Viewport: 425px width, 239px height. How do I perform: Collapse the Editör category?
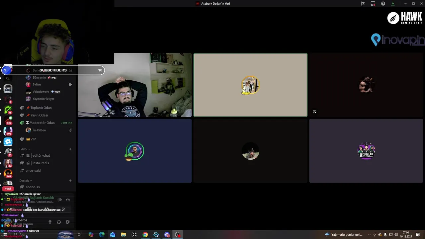(x=25, y=149)
